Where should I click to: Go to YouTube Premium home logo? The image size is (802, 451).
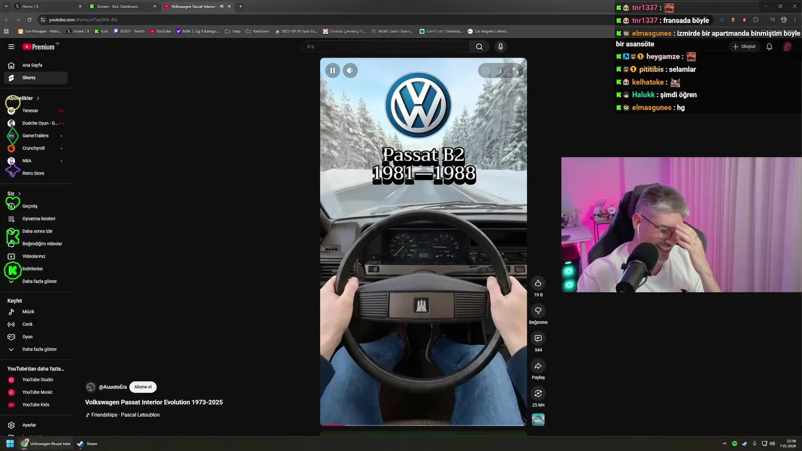pyautogui.click(x=39, y=47)
